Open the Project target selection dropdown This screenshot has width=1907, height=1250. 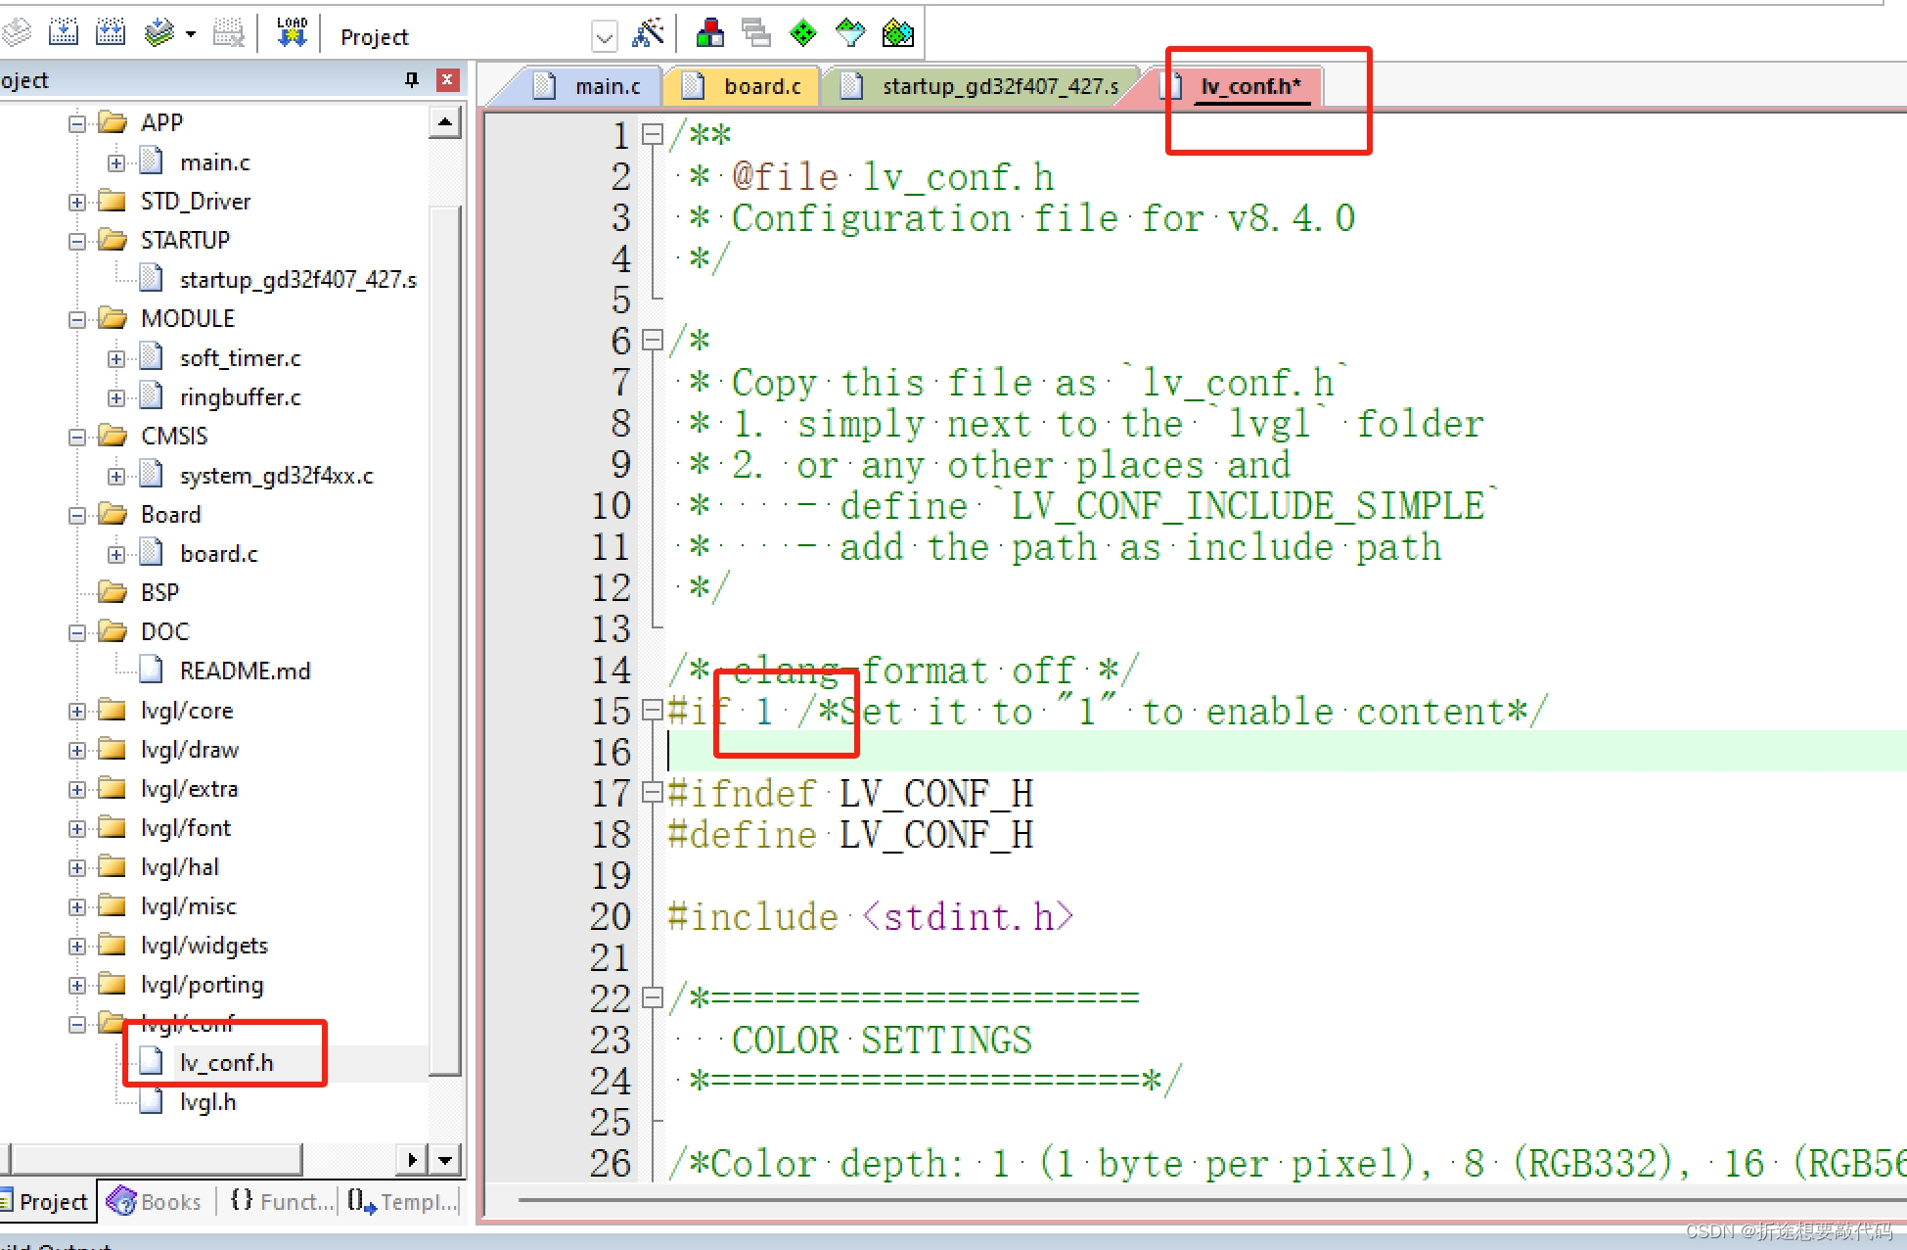(x=604, y=37)
